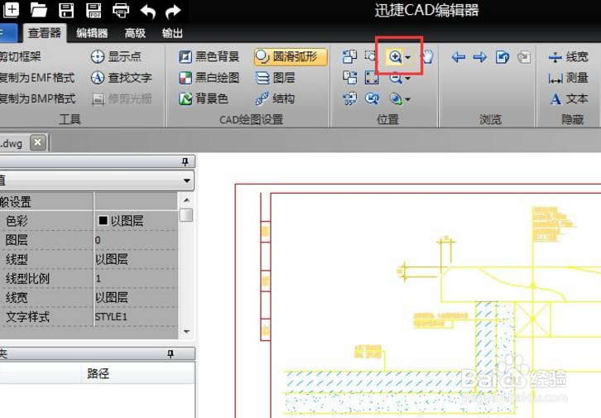
Task: Toggle 黑白绘图 mode
Action: click(x=209, y=78)
